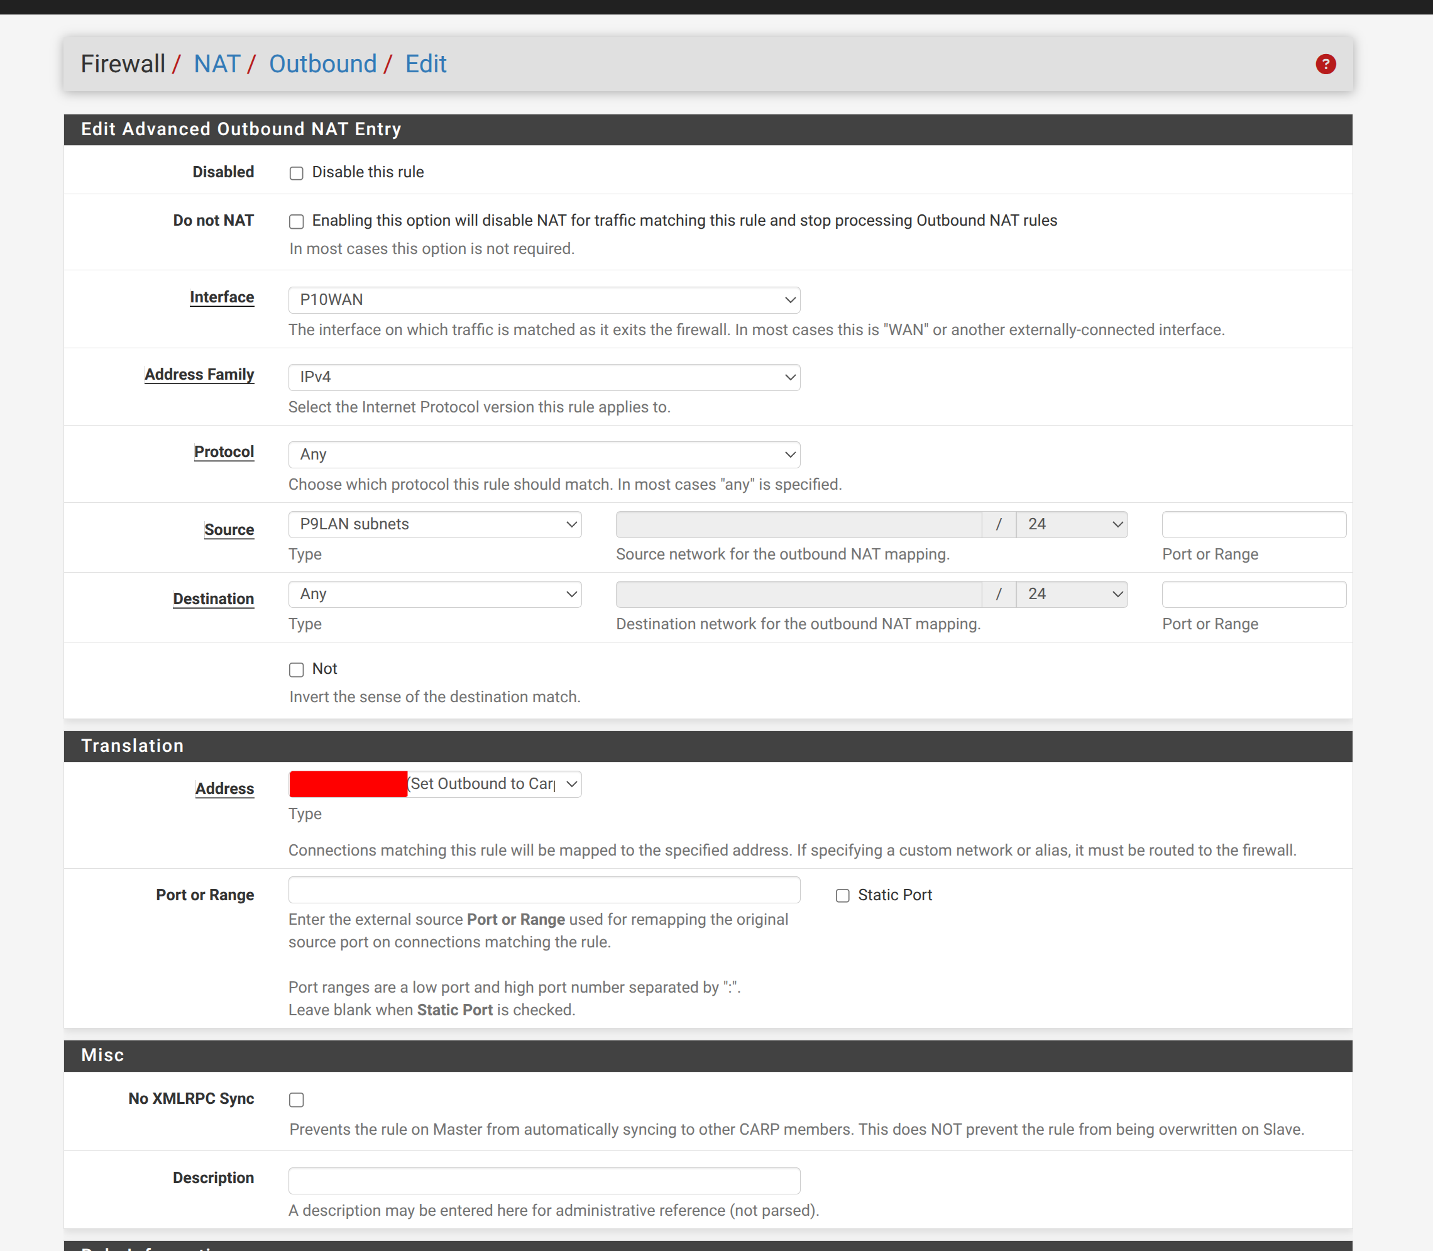Click the Translation Port or Range field
Screen dimensions: 1433x1251
[x=544, y=890]
